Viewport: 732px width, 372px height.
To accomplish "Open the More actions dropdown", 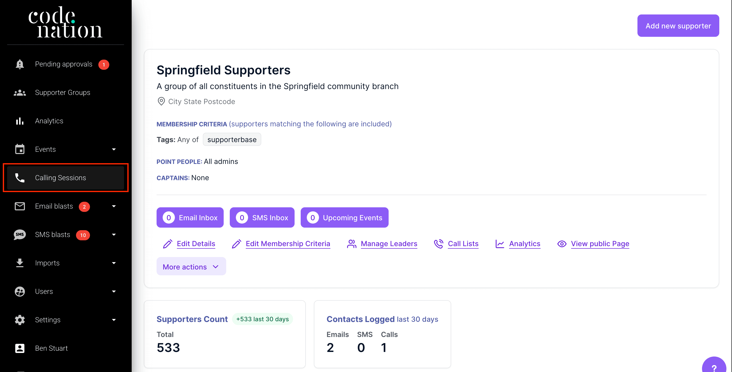I will [x=191, y=267].
